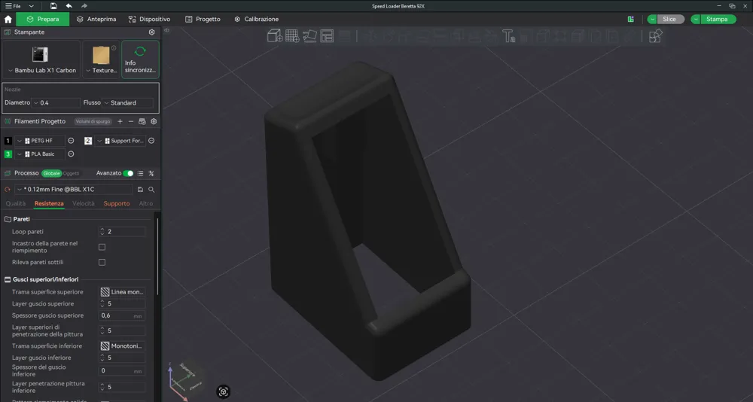Click the Slice button
753x402 pixels.
tap(669, 20)
